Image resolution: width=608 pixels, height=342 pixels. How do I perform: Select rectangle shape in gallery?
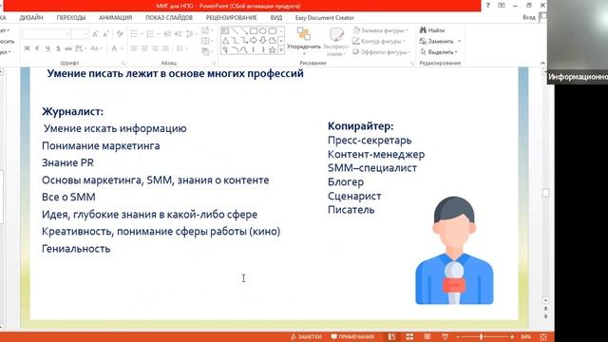[x=254, y=30]
